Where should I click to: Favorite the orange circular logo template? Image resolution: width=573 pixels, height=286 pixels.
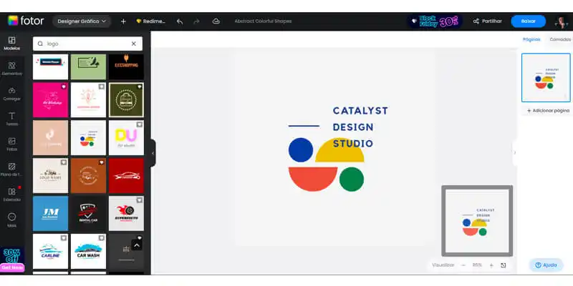pyautogui.click(x=101, y=162)
